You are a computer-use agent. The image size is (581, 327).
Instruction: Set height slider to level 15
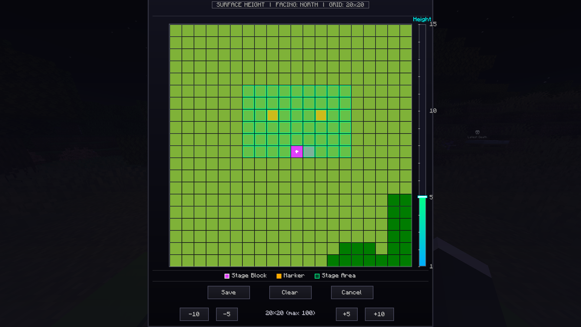[x=422, y=25]
